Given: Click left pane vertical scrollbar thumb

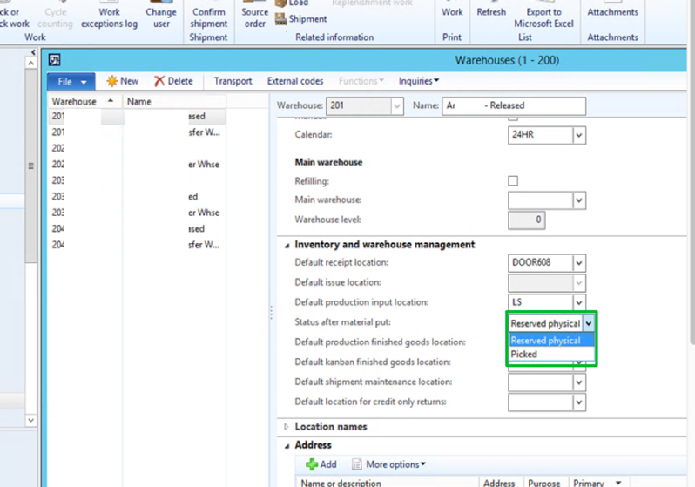Looking at the screenshot, I should [30, 166].
